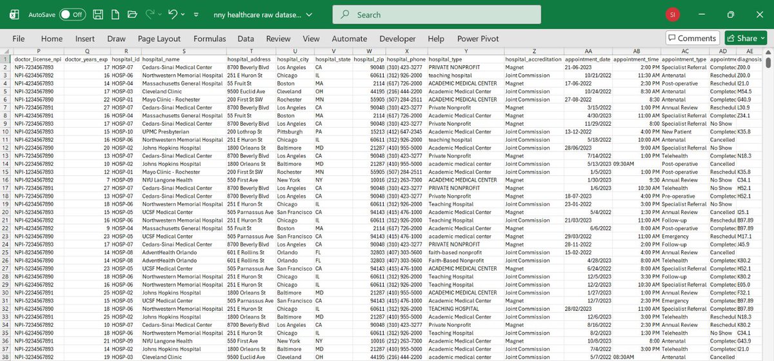Switch to the Review tab
The height and width of the screenshot is (361, 774).
[279, 39]
